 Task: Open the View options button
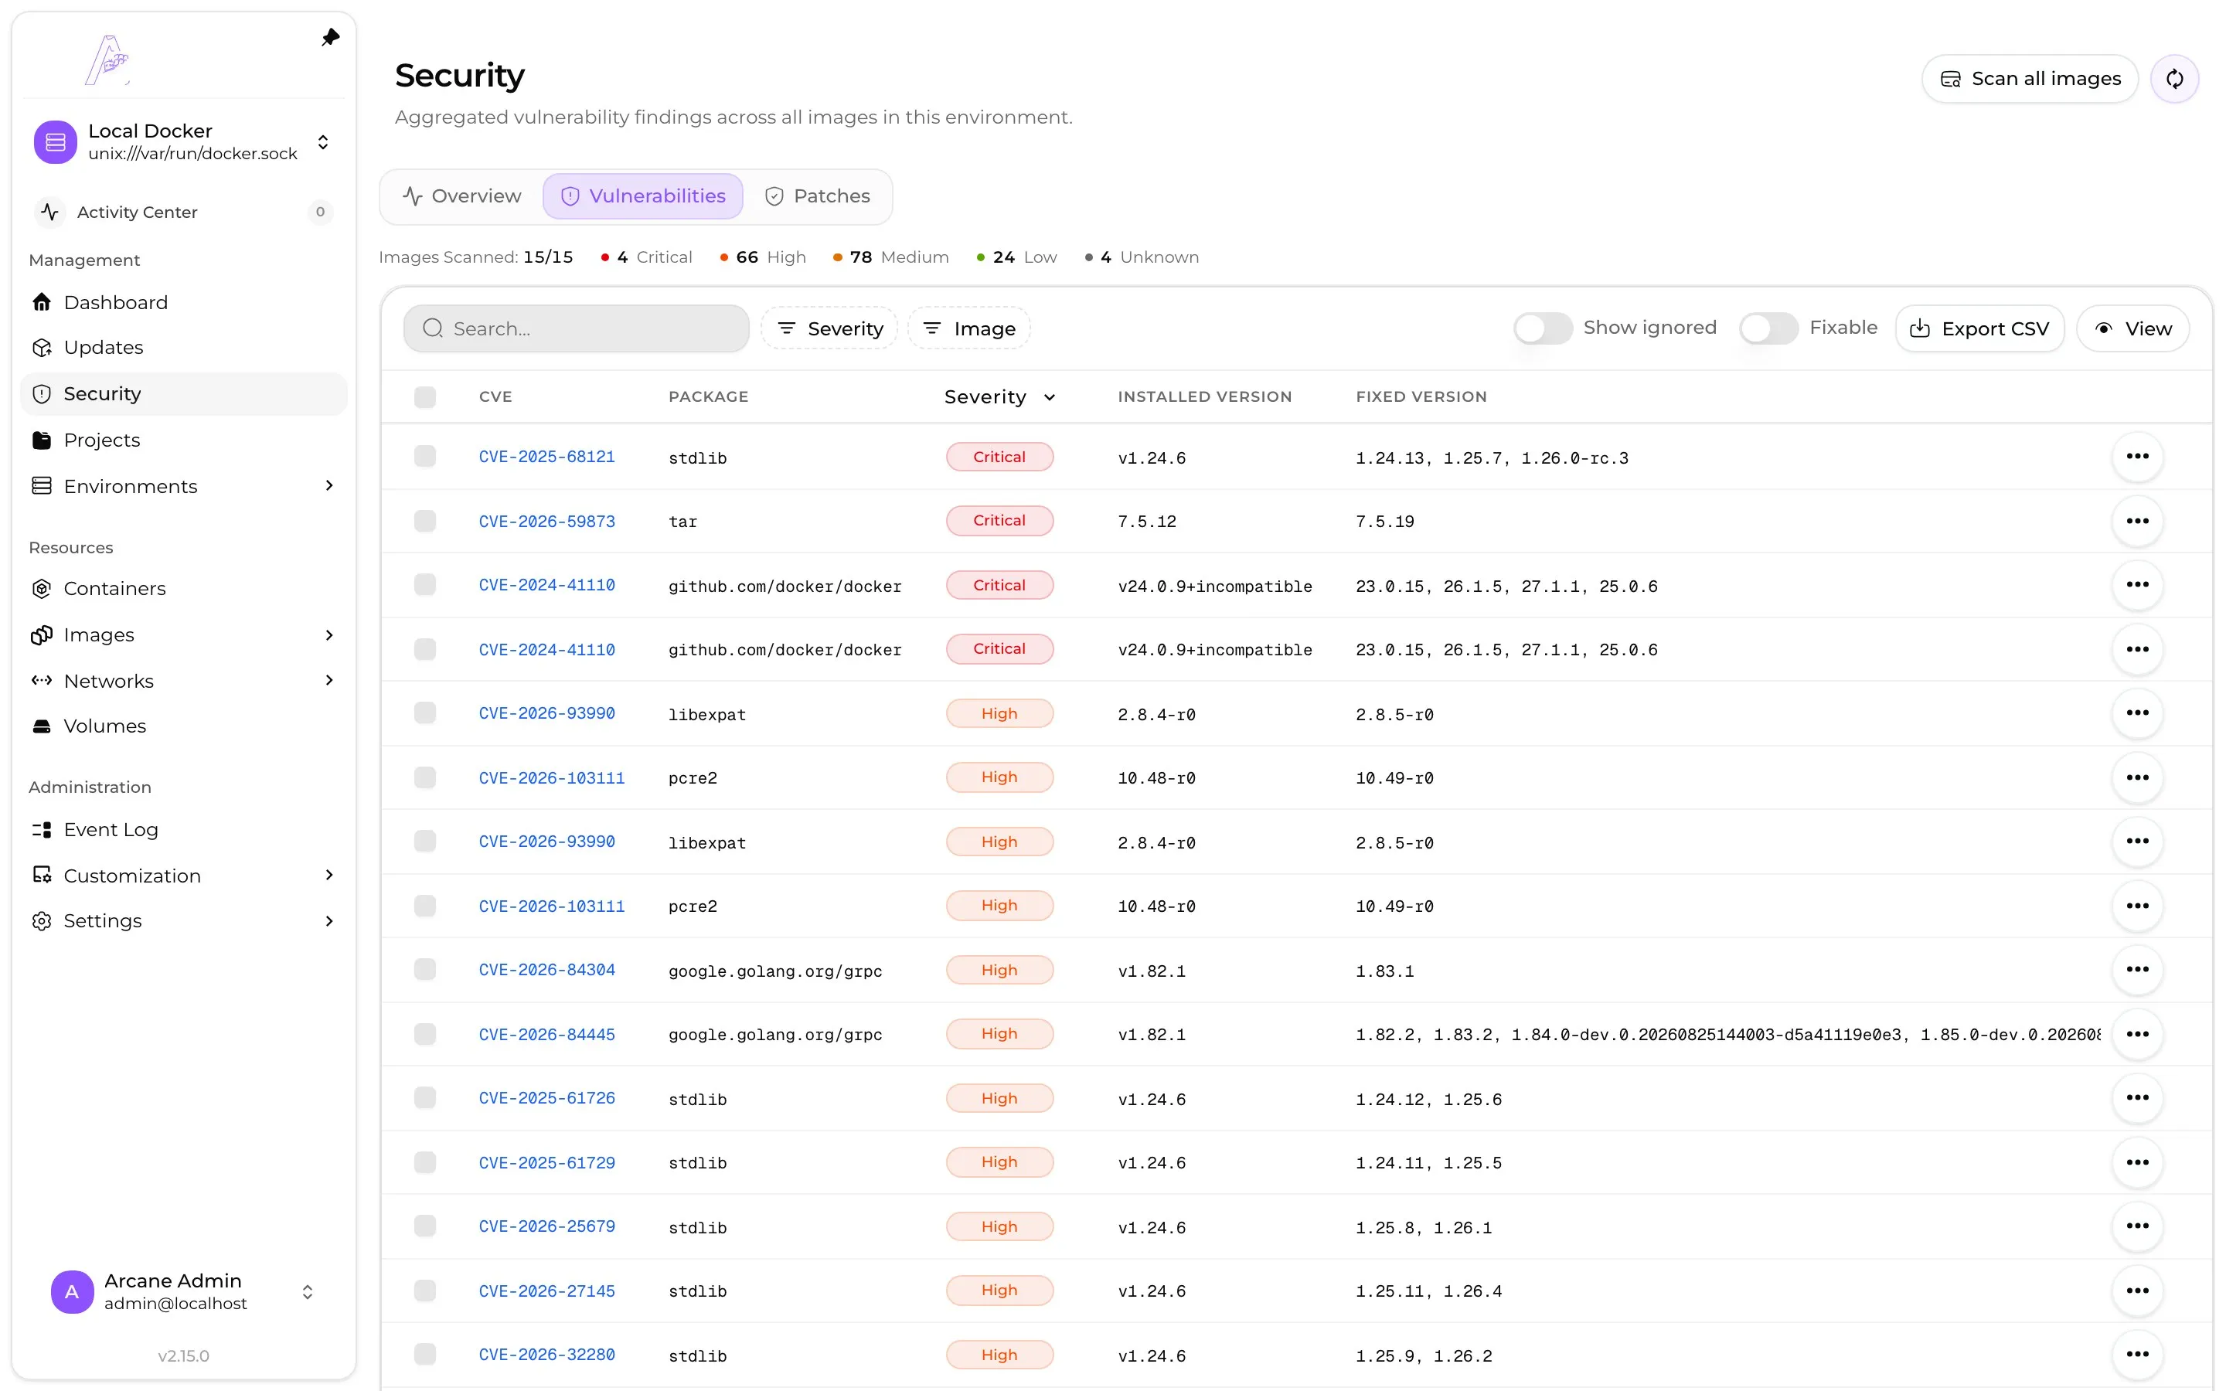click(x=2133, y=328)
